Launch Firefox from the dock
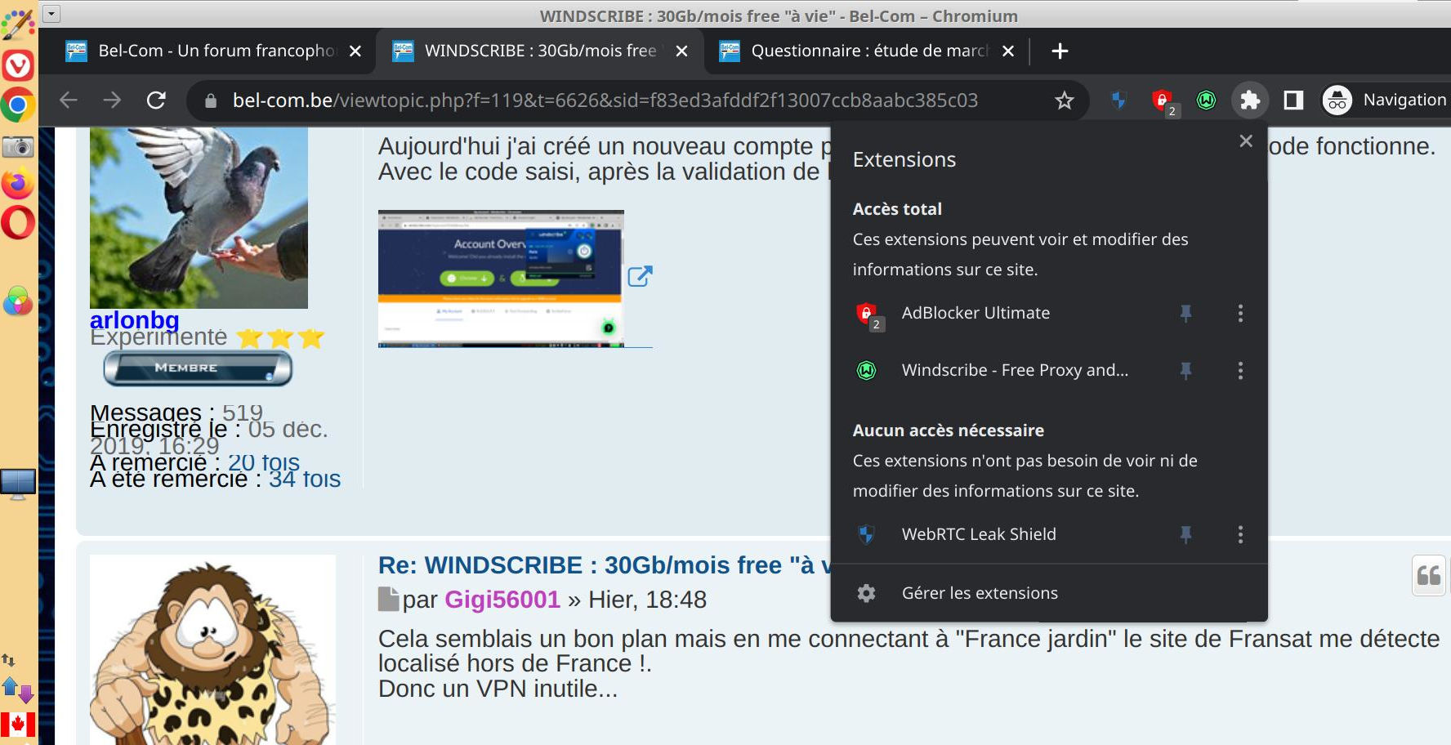 [18, 184]
